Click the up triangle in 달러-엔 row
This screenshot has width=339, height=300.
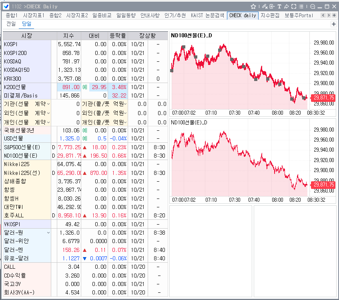85,250
